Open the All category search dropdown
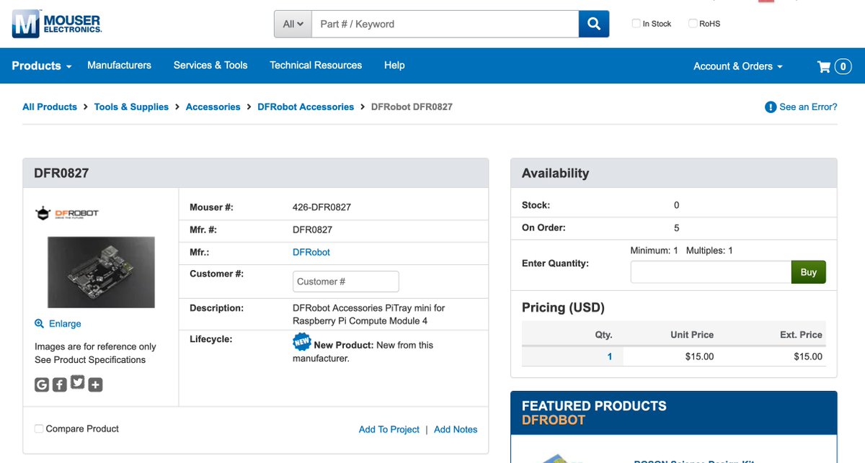865x463 pixels. (x=293, y=24)
